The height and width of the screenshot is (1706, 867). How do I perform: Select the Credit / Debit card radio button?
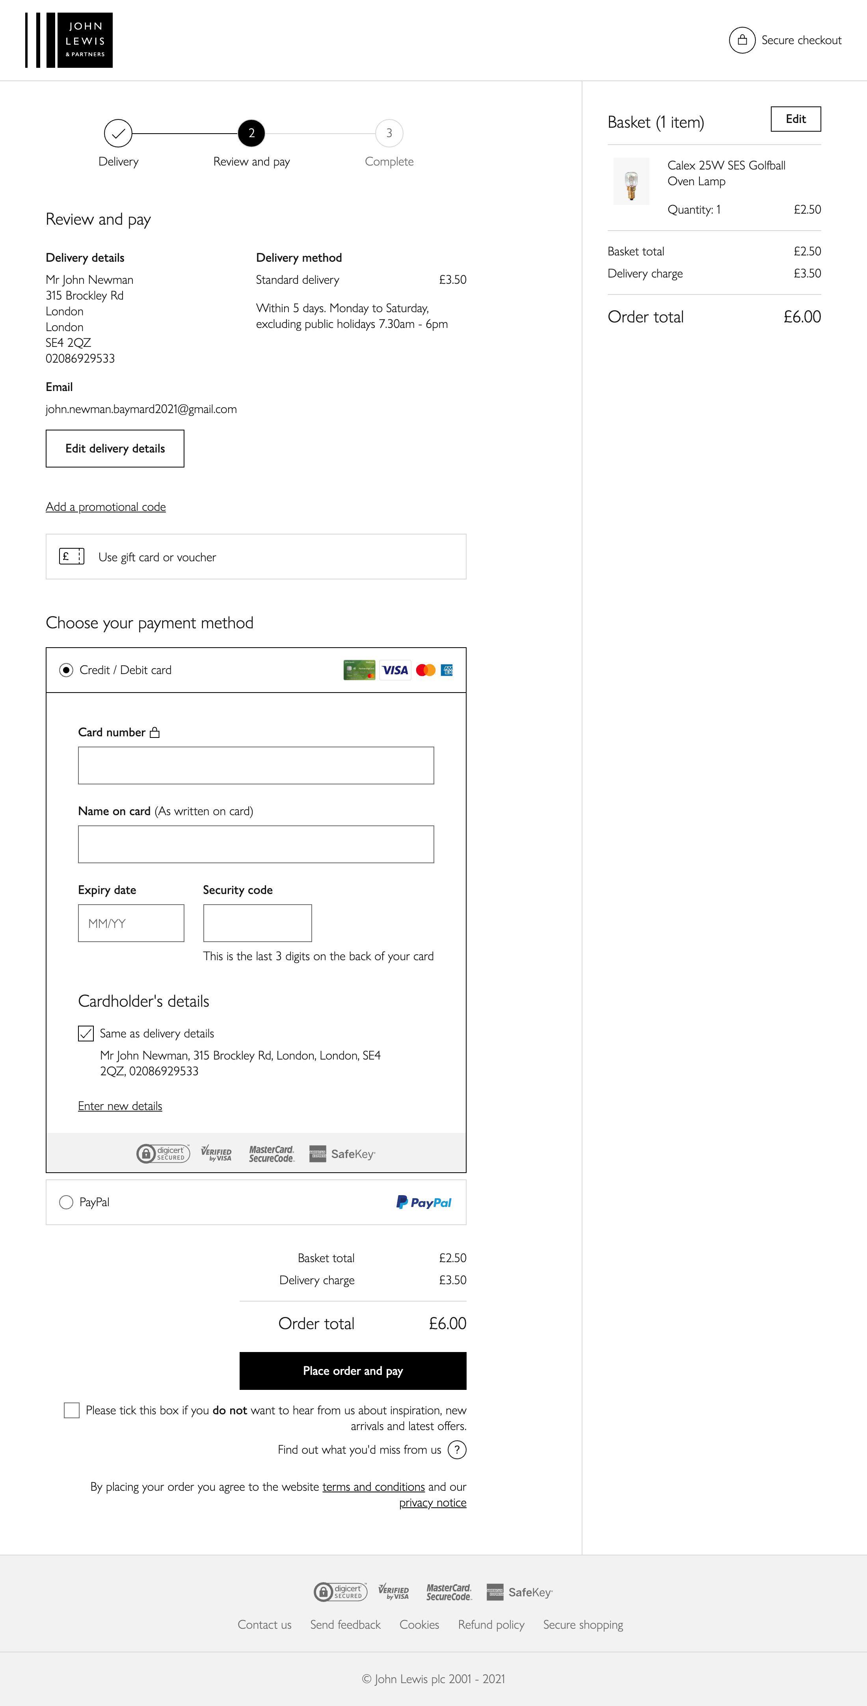[x=66, y=670]
